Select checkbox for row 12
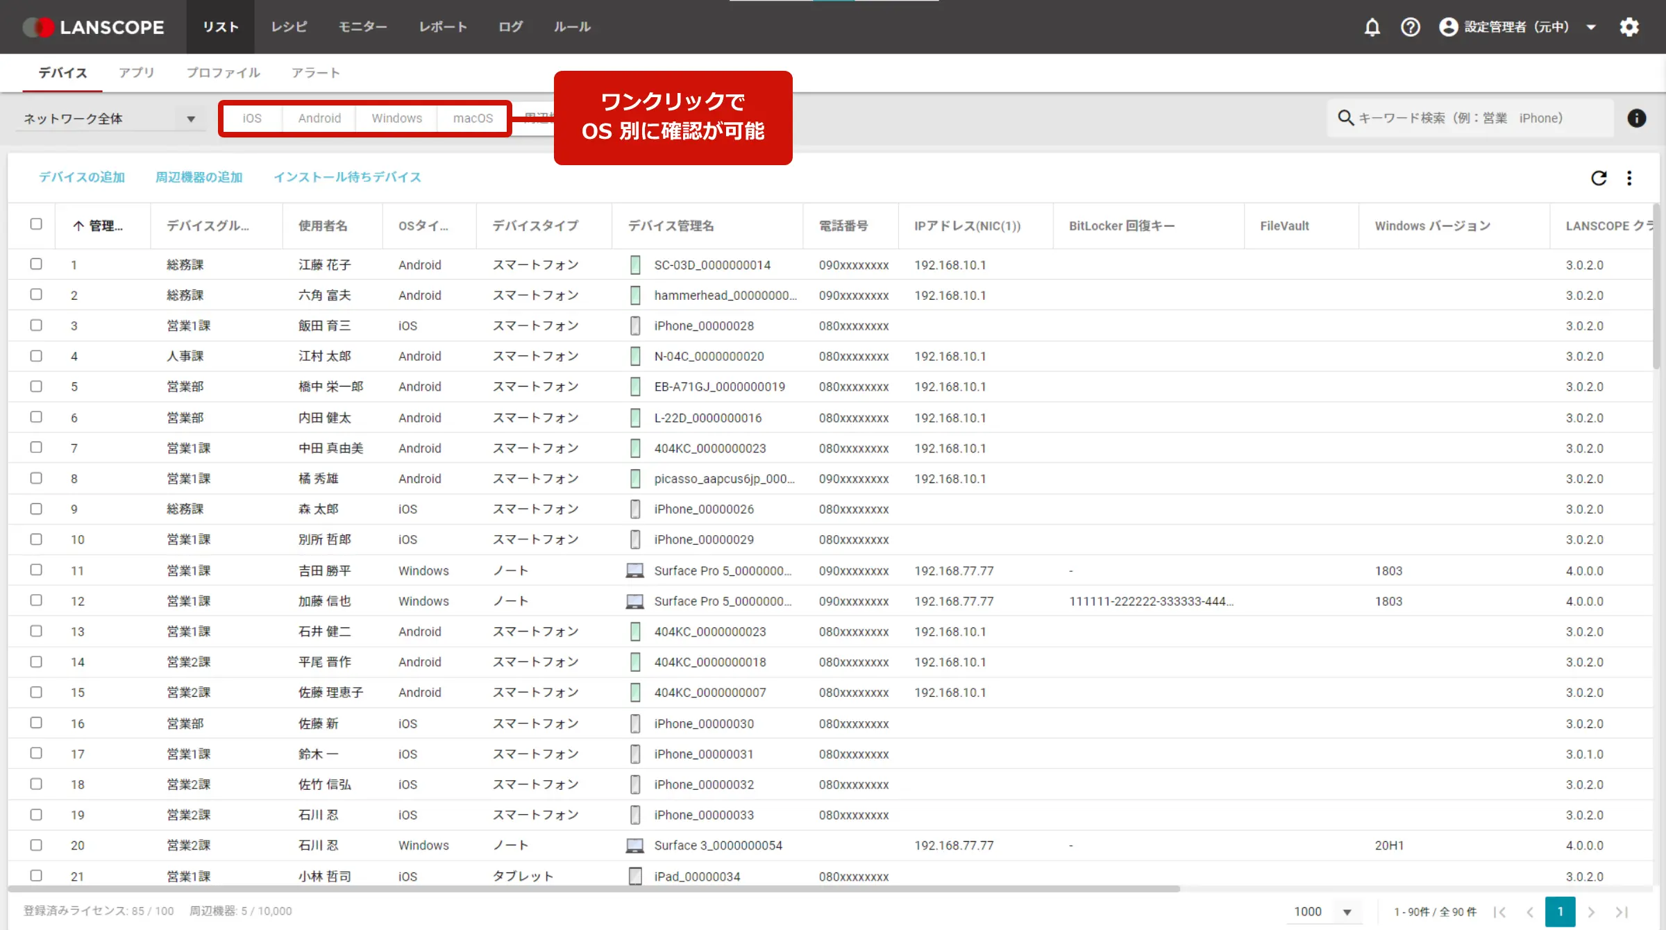 [36, 600]
